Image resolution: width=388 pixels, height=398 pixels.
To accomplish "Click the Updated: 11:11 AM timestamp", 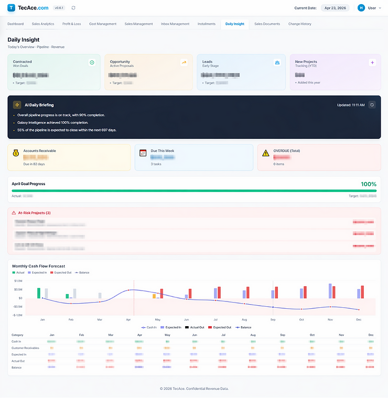I will tap(351, 105).
